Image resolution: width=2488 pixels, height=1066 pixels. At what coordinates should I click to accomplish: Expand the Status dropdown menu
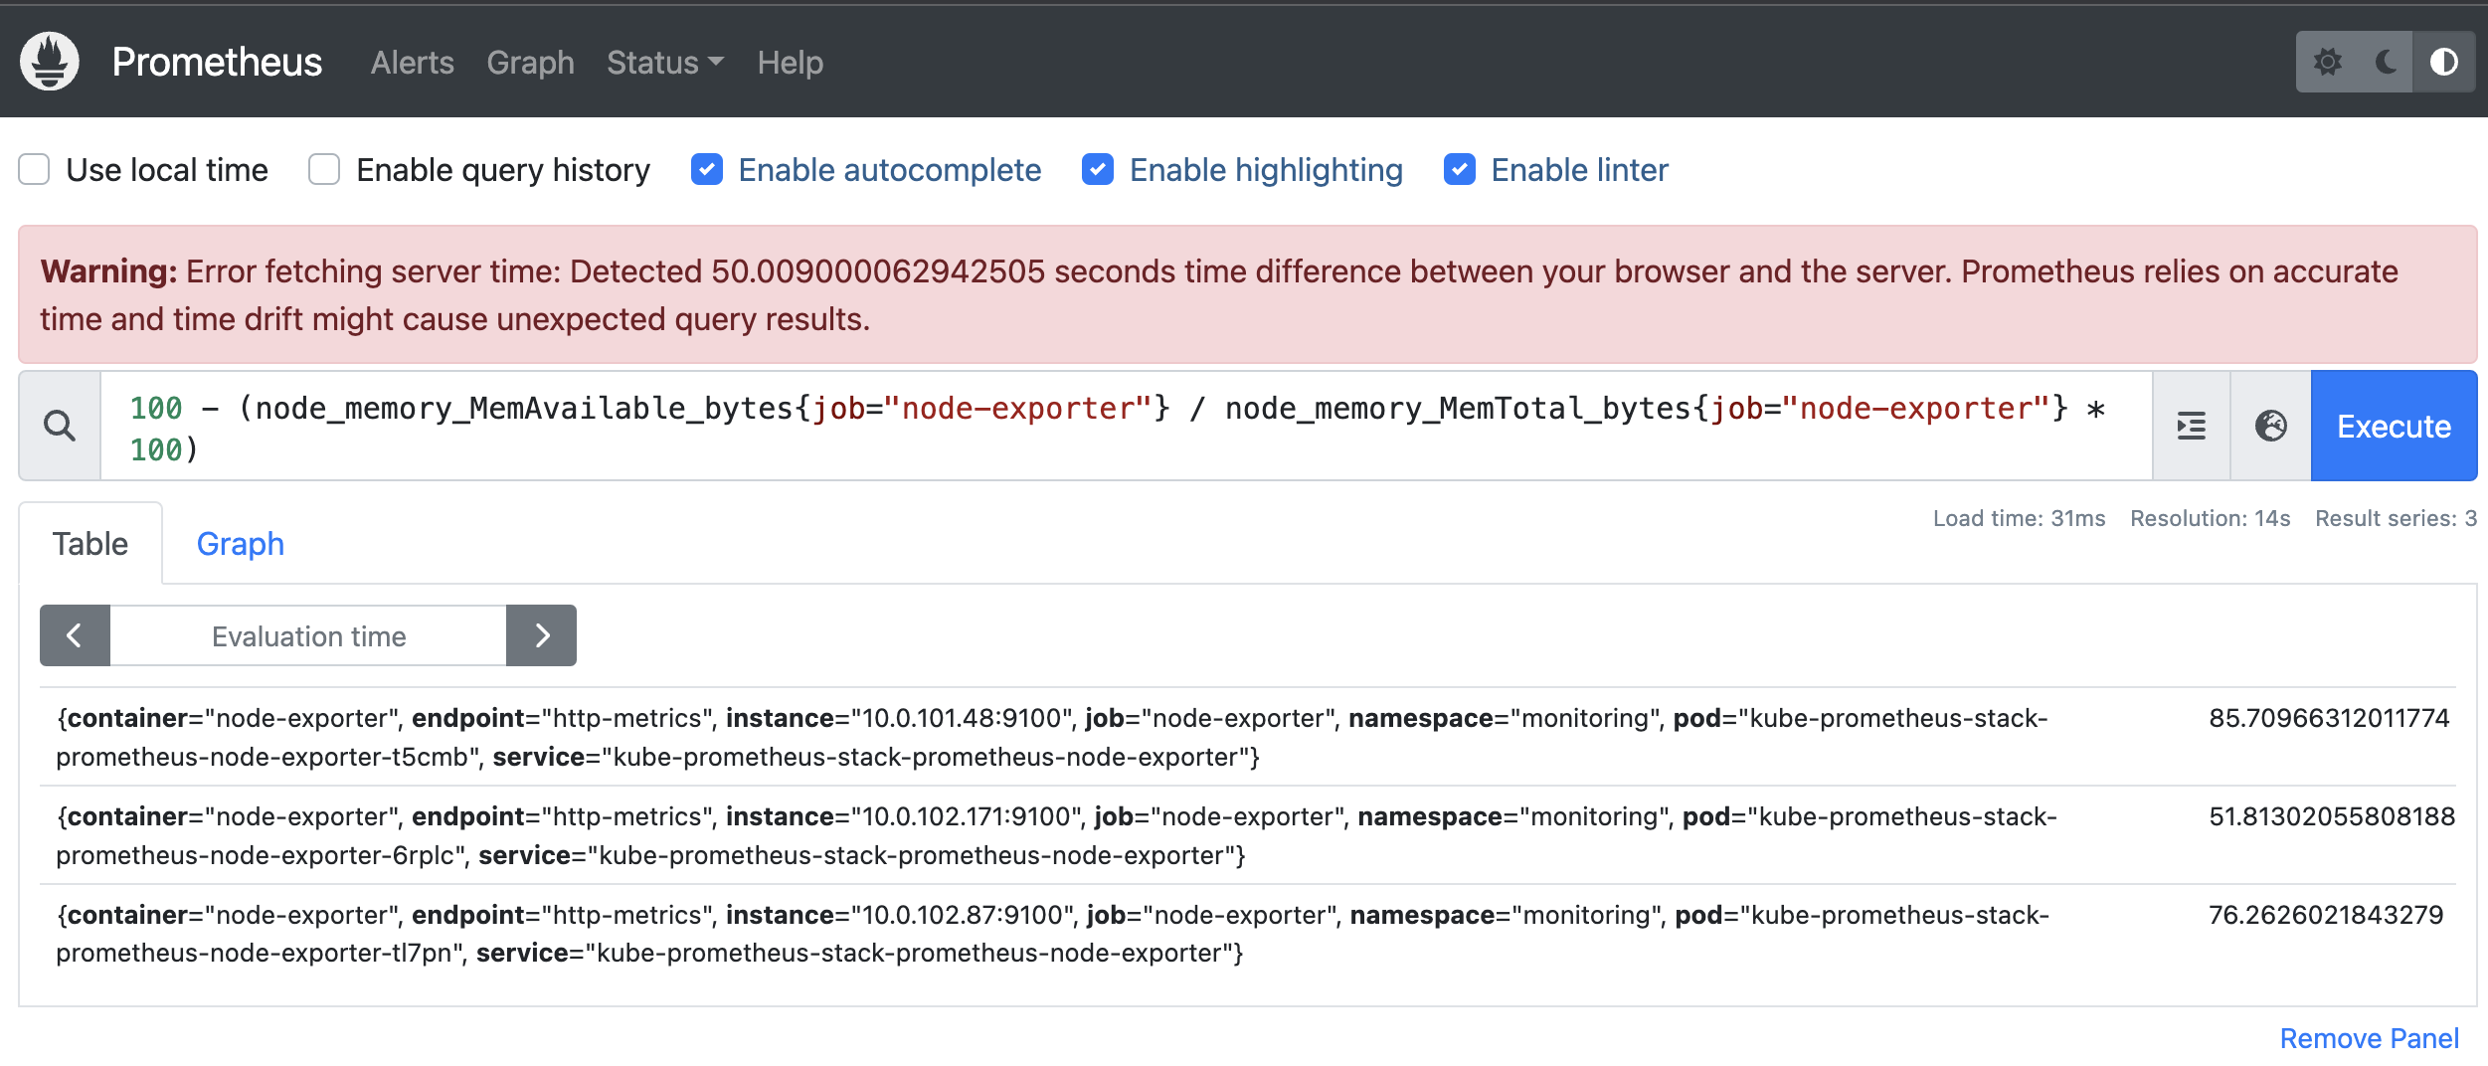pyautogui.click(x=665, y=63)
